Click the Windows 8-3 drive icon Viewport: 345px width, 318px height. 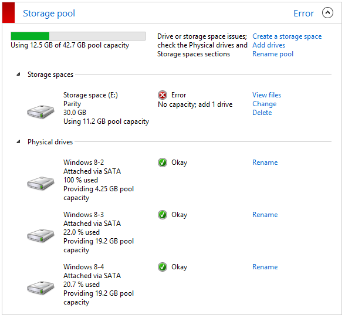[x=40, y=236]
